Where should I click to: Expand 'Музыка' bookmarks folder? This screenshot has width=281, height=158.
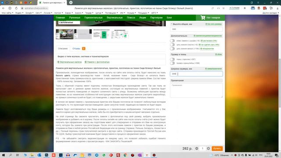pos(131,13)
